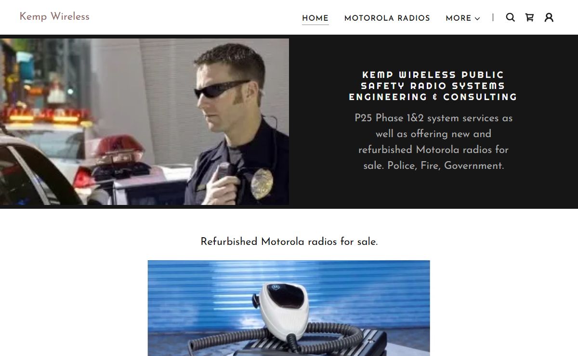
Task: Expand the MORE chevron arrow
Action: click(477, 19)
